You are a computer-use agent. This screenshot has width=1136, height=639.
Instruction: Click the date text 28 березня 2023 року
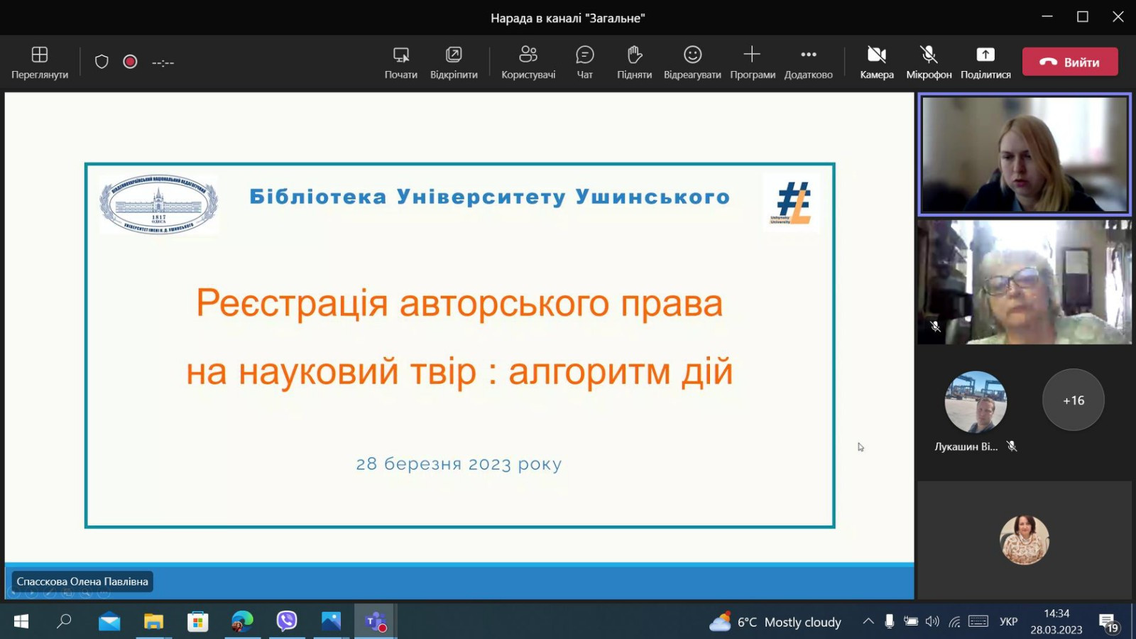coord(459,464)
